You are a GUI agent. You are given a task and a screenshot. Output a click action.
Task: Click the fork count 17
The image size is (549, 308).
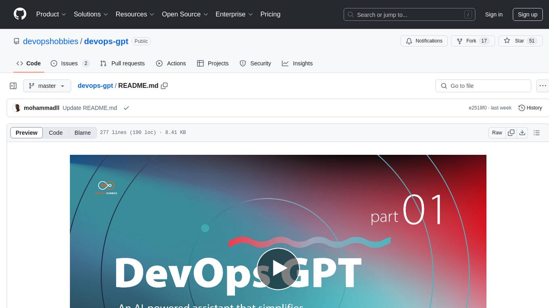[484, 41]
